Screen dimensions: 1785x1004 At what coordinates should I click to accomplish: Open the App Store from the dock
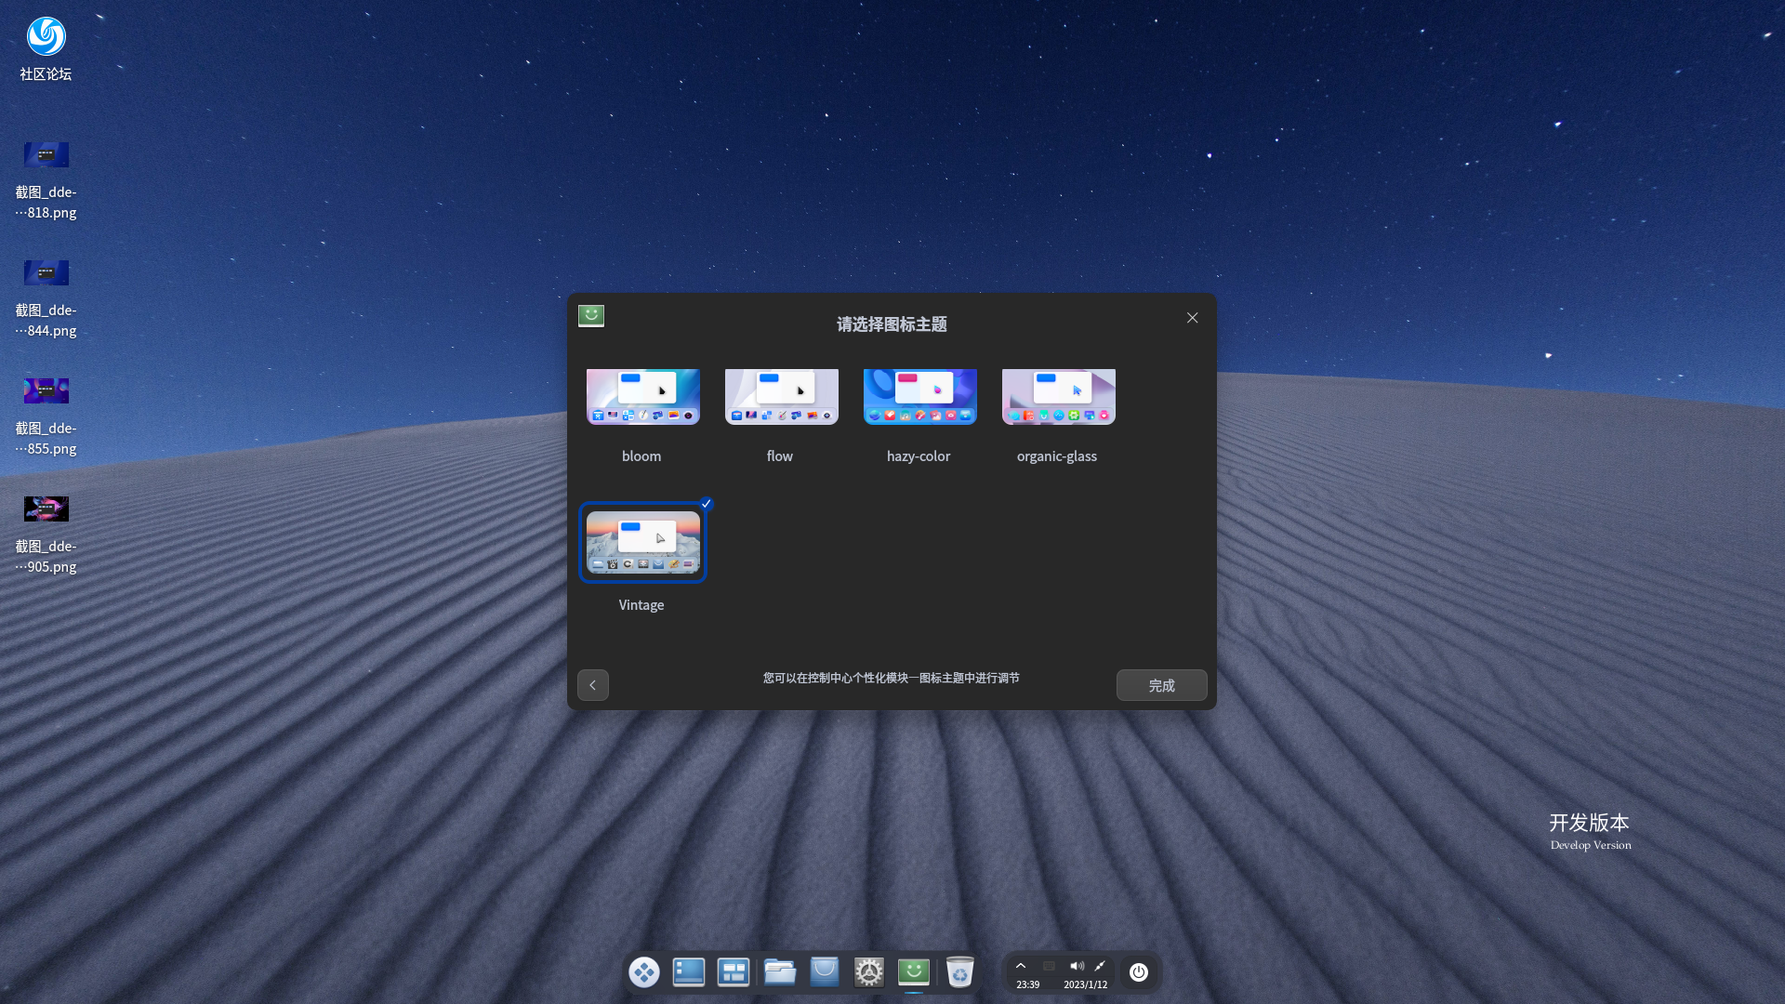point(825,972)
